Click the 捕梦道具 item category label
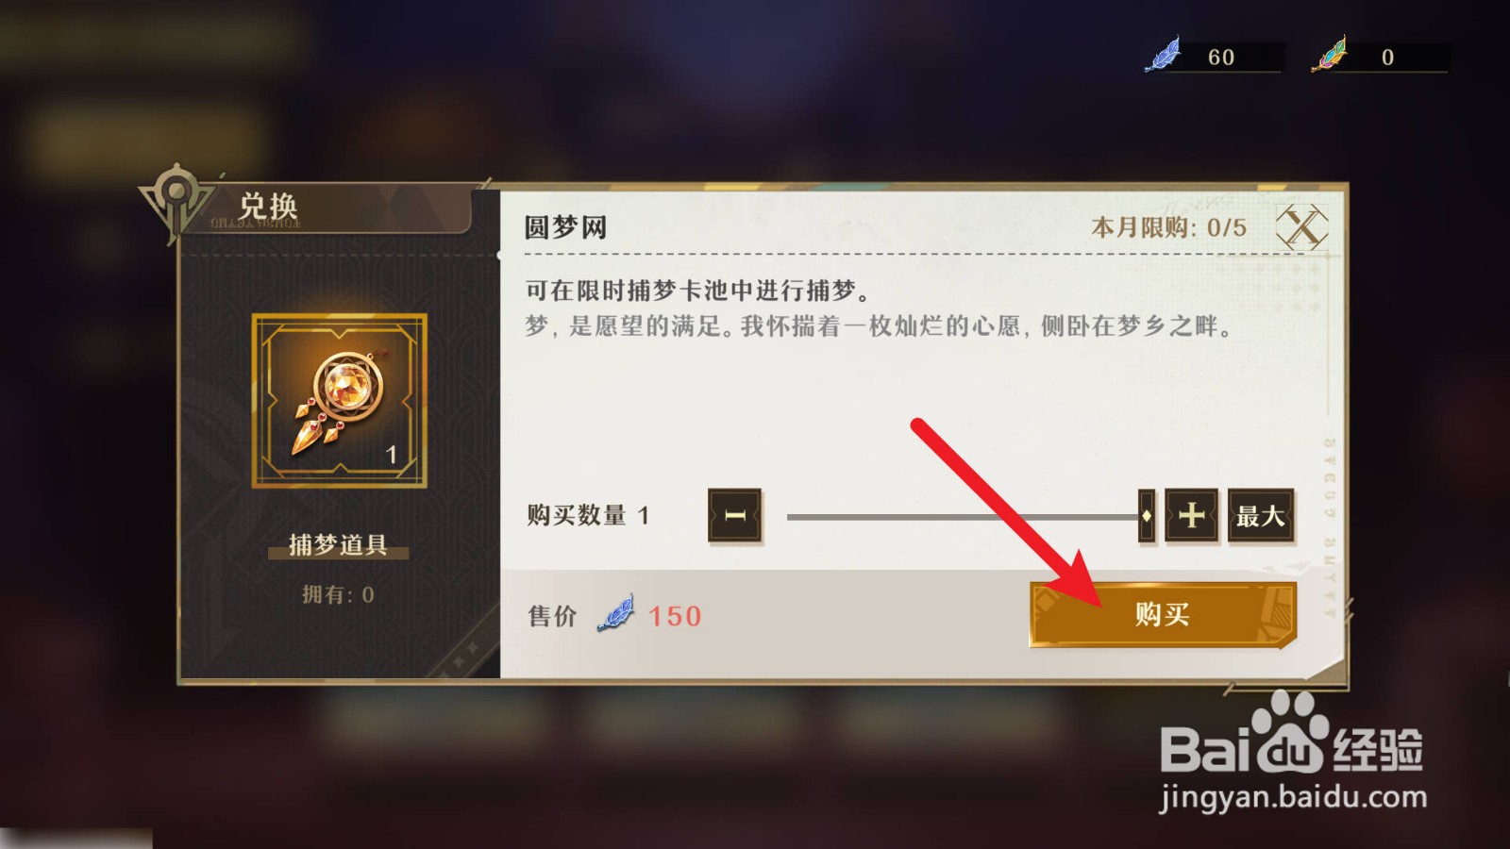 [x=338, y=545]
